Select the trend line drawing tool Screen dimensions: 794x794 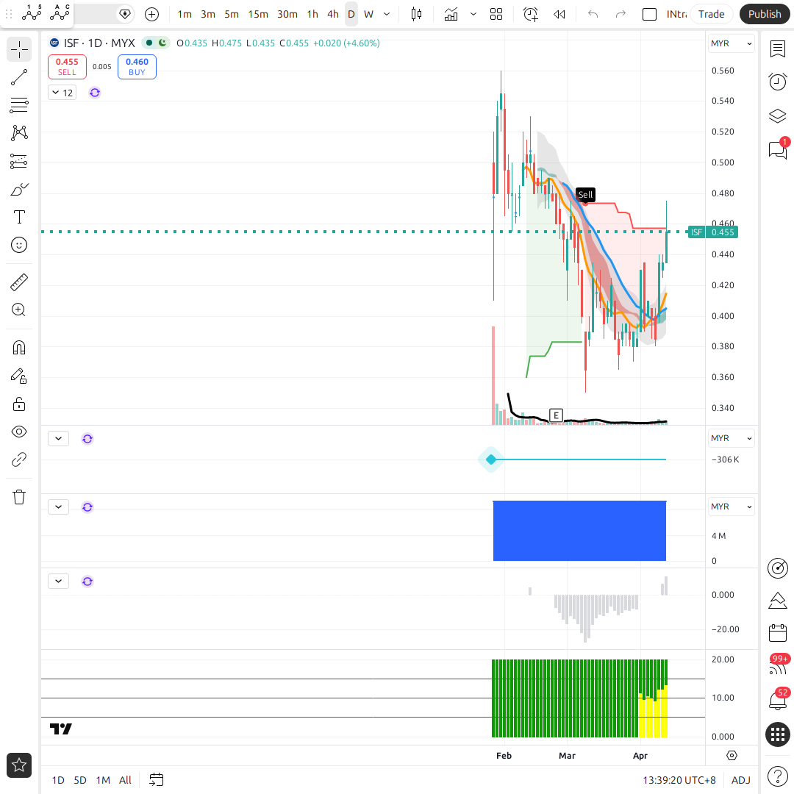click(19, 78)
